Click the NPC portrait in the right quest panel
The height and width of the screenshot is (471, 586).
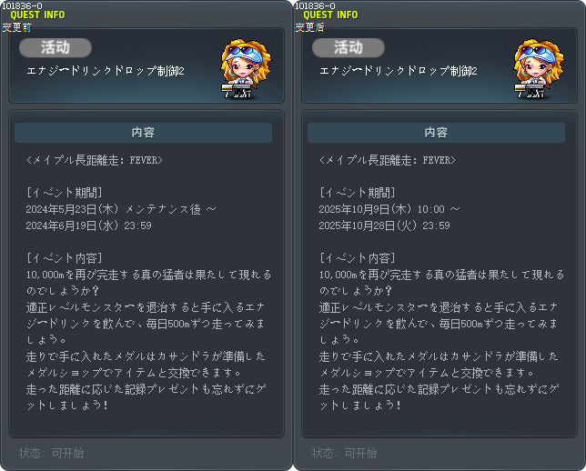[539, 68]
